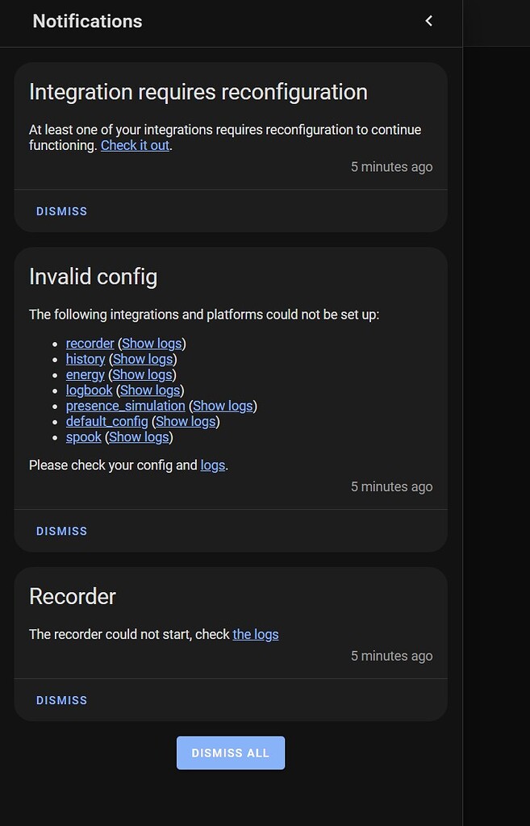
Task: Show logs for the spook integration
Action: tap(139, 436)
